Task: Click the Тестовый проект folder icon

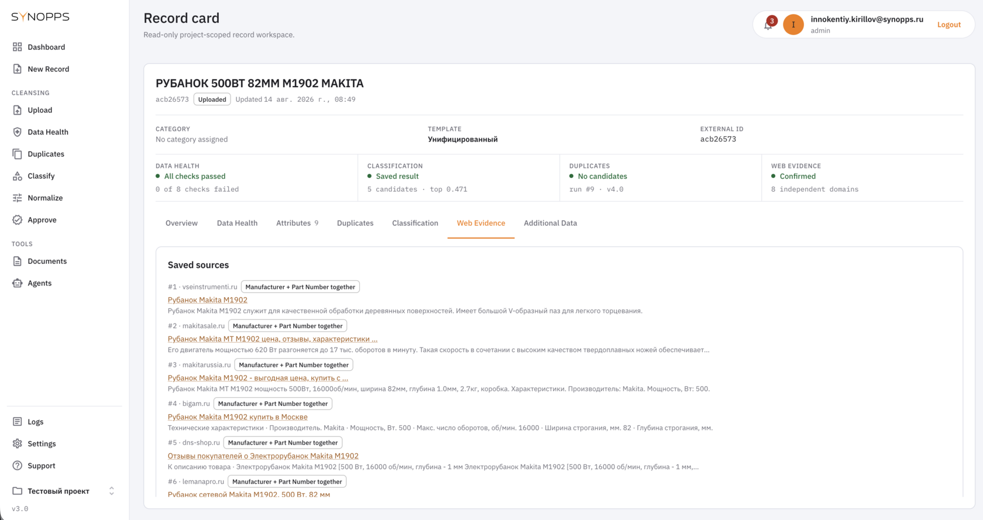Action: pyautogui.click(x=18, y=491)
